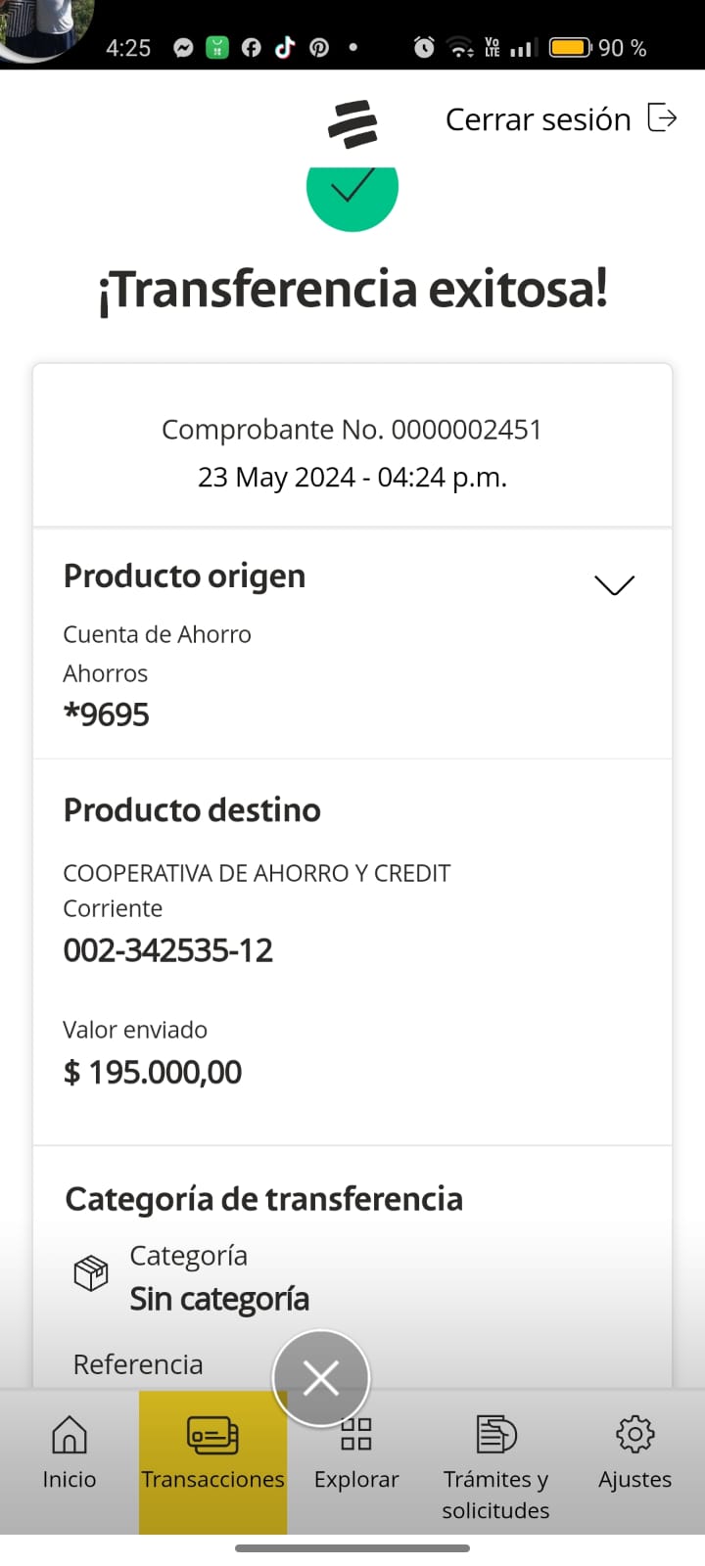
Task: Tap the Messenger notification icon
Action: click(x=183, y=47)
